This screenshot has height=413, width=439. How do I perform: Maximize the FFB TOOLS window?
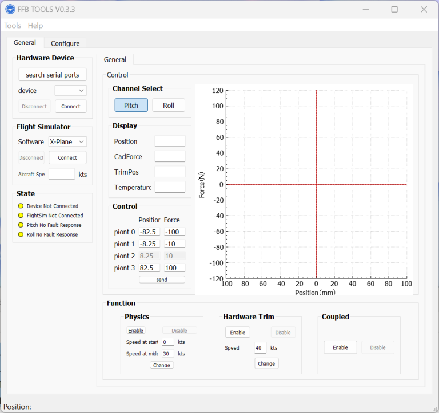tap(394, 9)
